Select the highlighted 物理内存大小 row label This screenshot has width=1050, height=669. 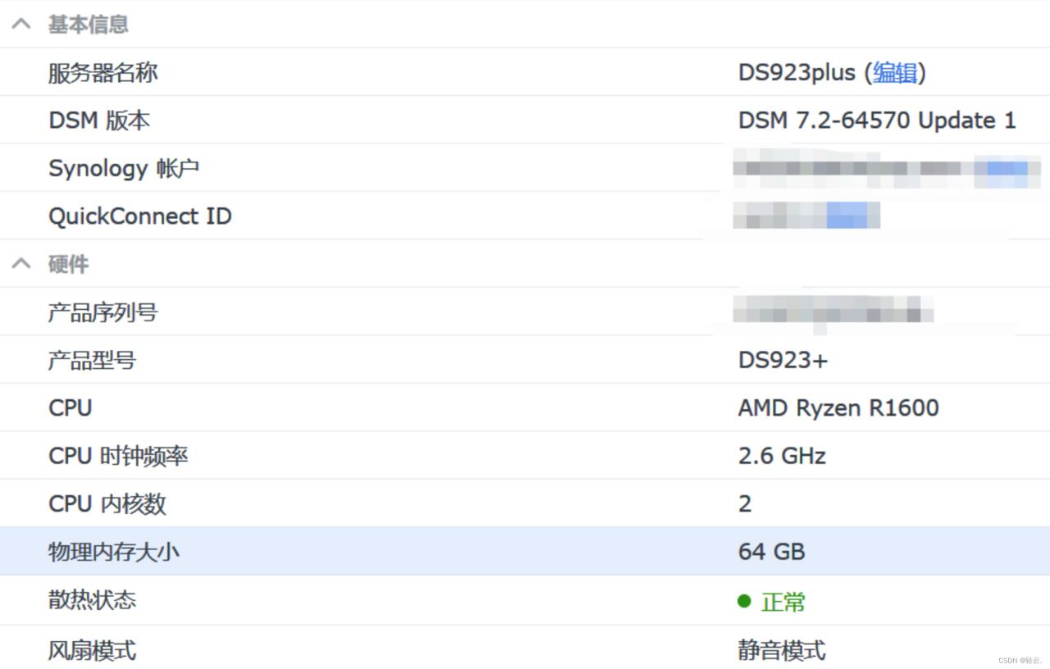[x=113, y=552]
